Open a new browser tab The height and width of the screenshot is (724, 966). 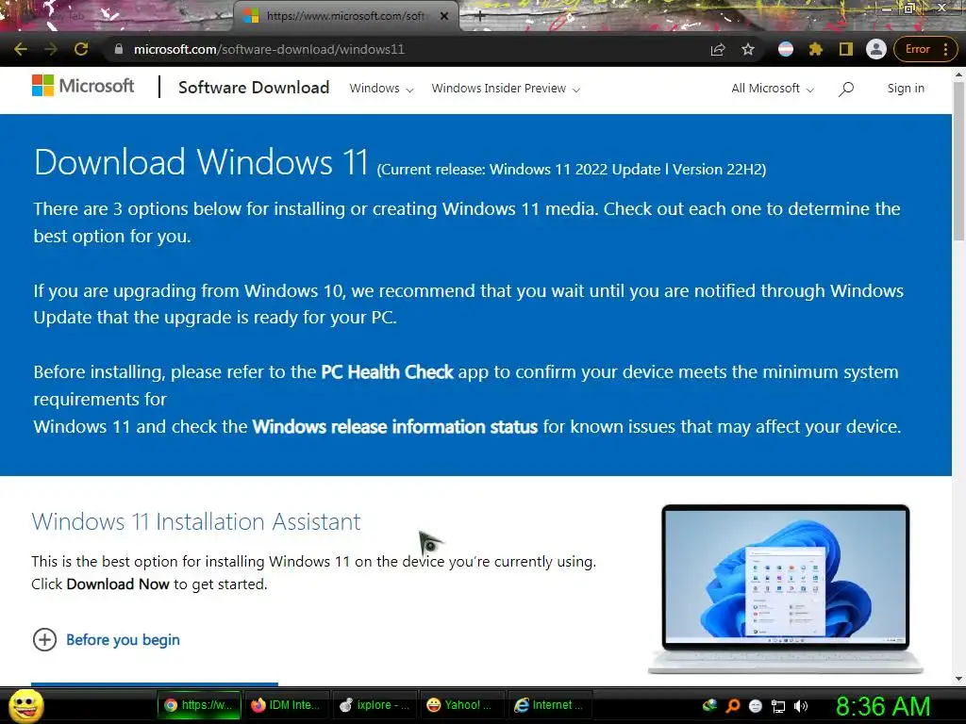(x=480, y=17)
